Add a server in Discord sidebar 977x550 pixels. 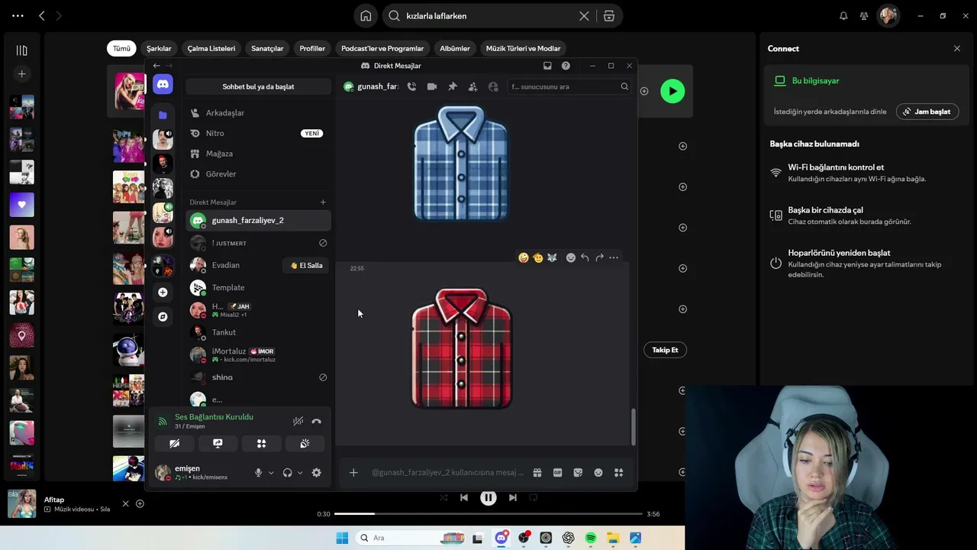click(x=163, y=292)
